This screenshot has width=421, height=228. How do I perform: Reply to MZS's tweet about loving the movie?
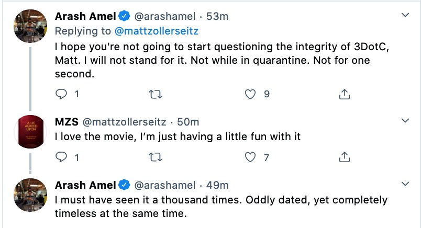point(61,157)
